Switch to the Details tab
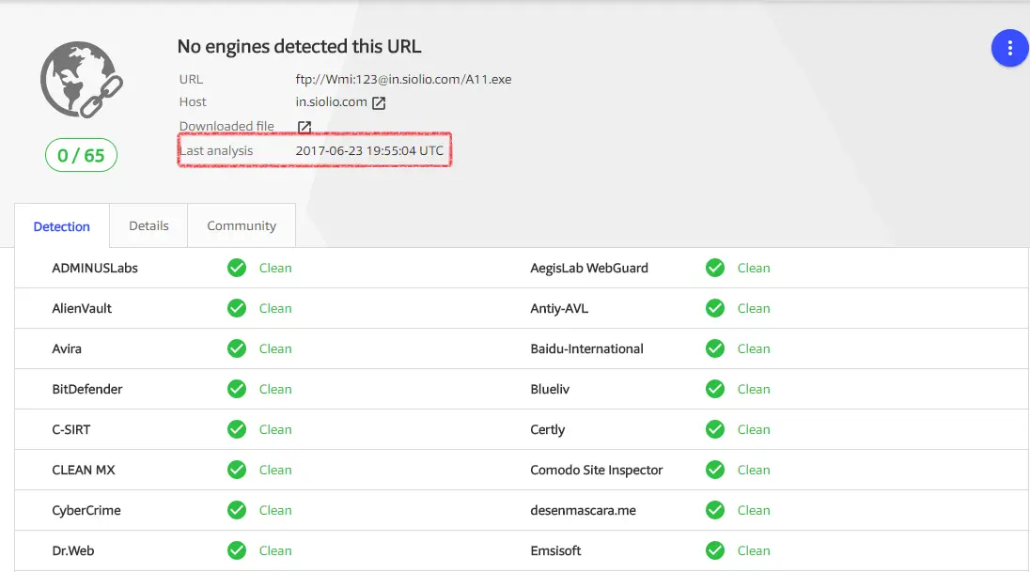 click(x=148, y=225)
